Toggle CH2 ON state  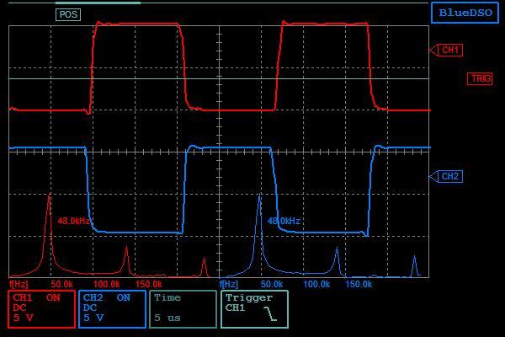click(124, 297)
